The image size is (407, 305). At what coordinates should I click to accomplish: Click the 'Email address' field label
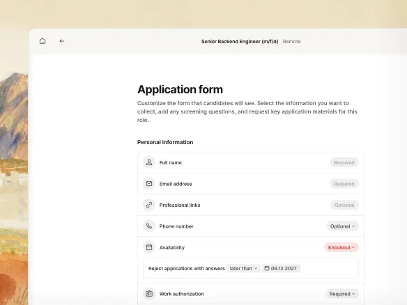click(x=176, y=184)
